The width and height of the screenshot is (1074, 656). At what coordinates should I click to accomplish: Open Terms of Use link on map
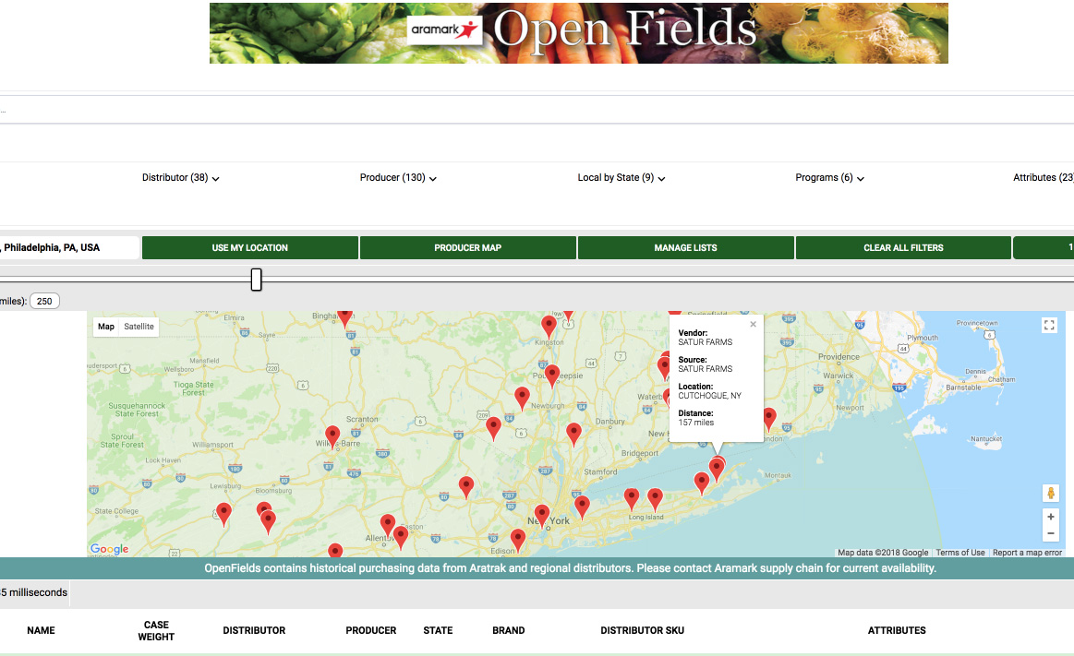coord(960,553)
